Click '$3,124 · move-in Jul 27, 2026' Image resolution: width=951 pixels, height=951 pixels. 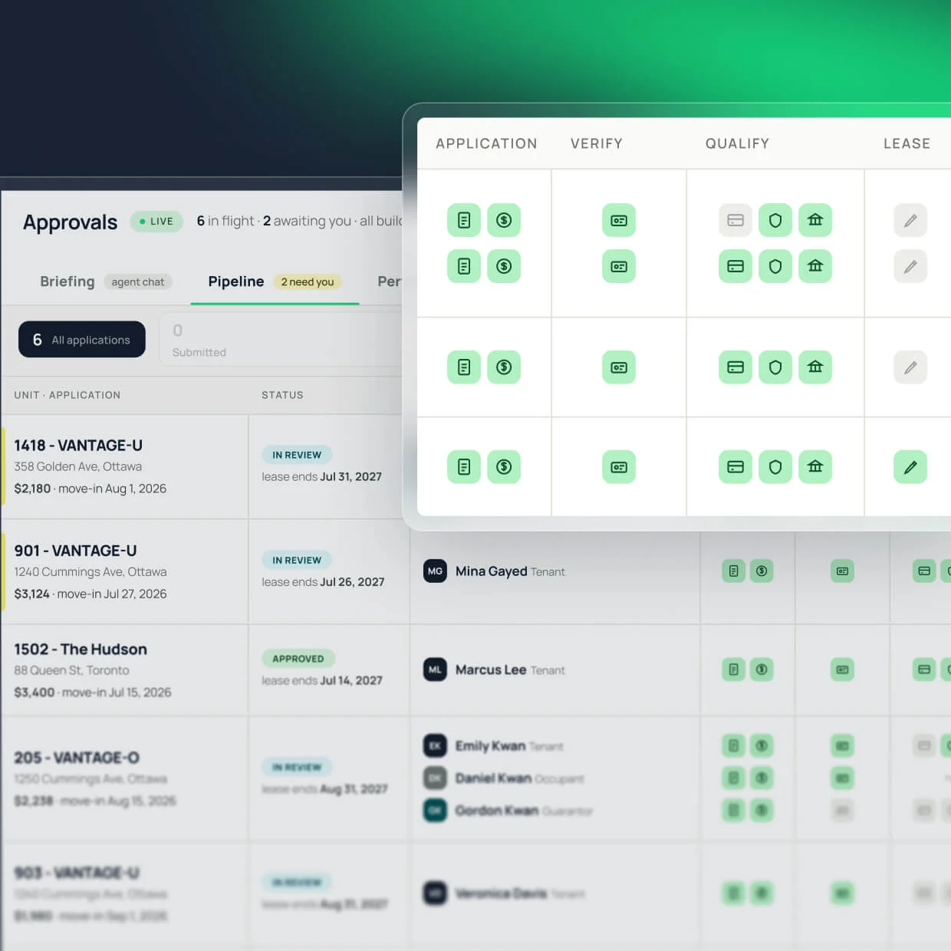[90, 594]
